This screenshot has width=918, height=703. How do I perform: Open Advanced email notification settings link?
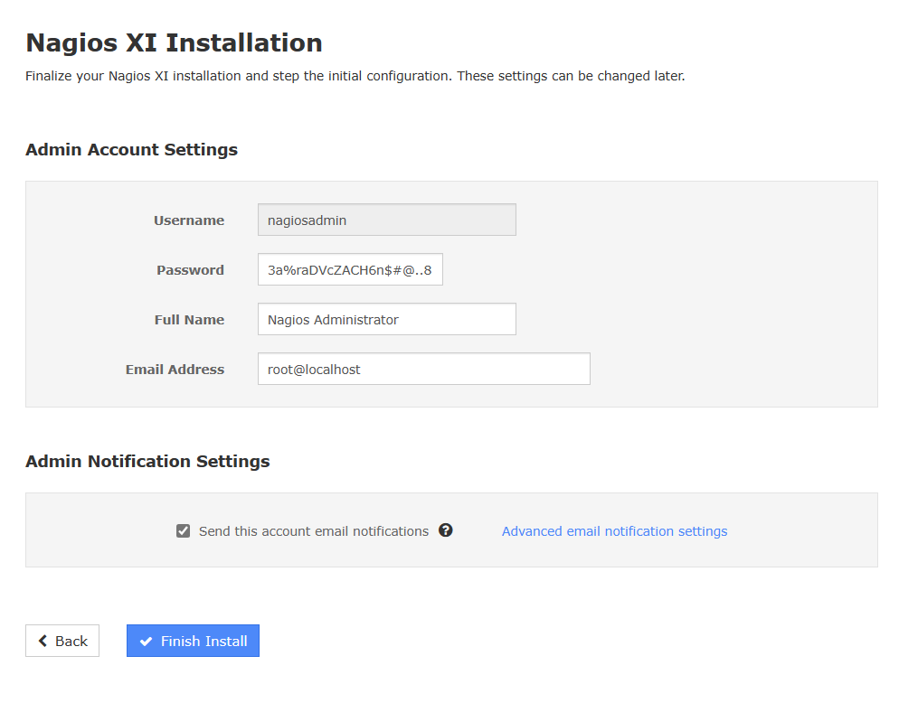tap(614, 531)
